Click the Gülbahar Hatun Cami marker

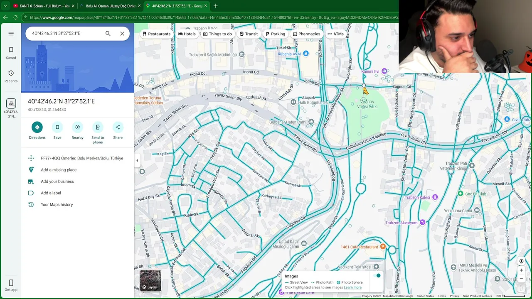311,122
